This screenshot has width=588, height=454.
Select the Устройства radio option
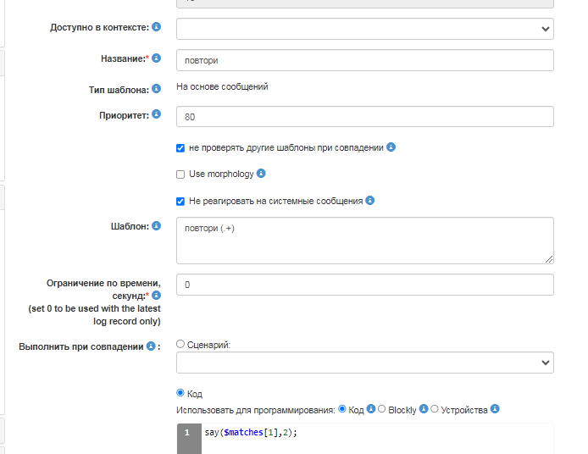click(435, 409)
